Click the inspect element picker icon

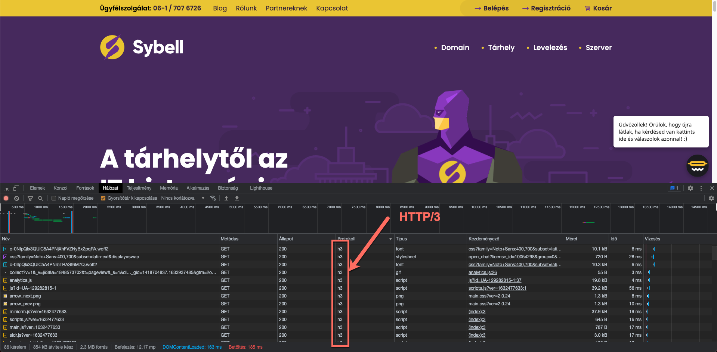tap(6, 188)
